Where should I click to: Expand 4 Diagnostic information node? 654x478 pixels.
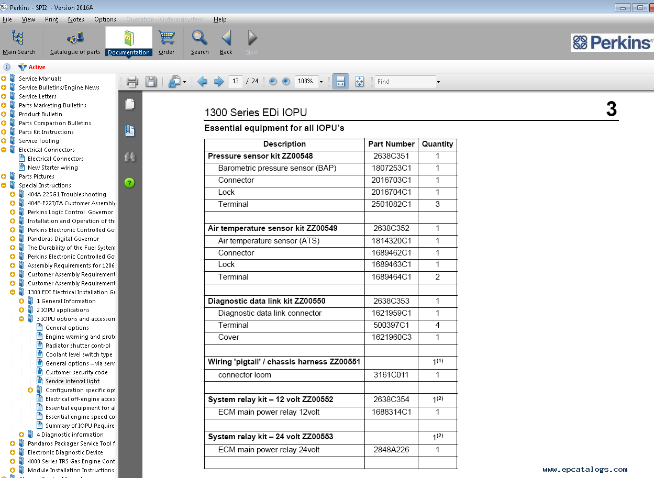[21, 435]
